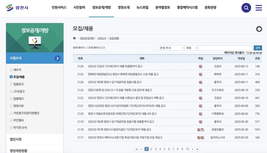This screenshot has height=153, width=267.
Task: Download attachment for post 2123
Action: point(201,90)
